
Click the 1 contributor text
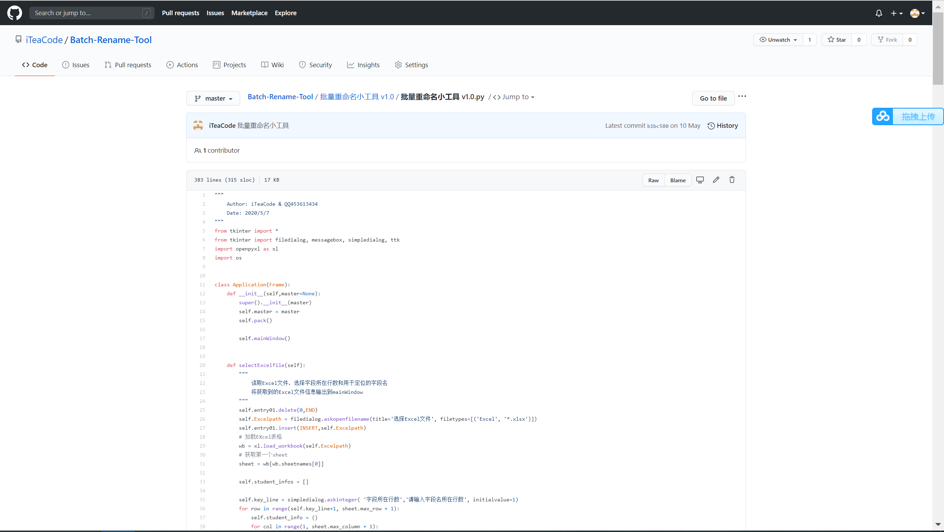click(x=222, y=150)
